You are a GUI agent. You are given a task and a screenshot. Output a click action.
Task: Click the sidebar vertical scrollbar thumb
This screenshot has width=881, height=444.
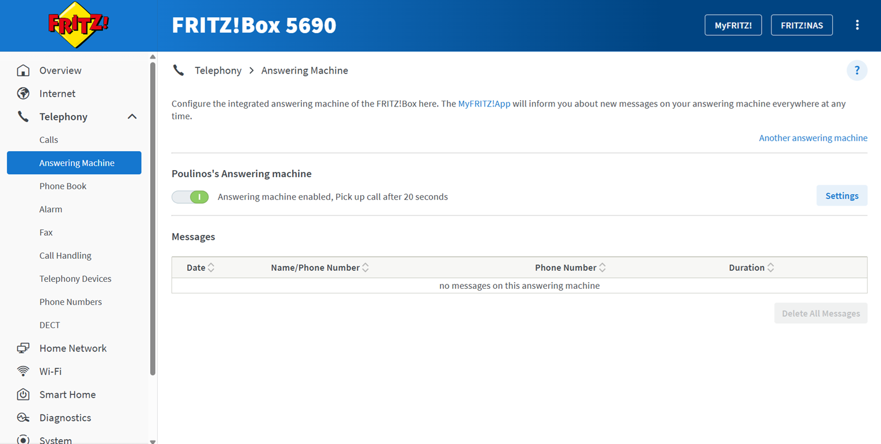(x=152, y=219)
